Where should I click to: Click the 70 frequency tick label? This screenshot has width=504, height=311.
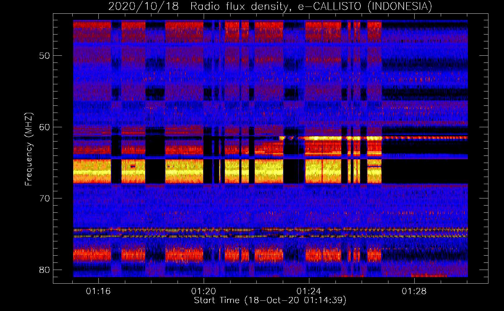coord(45,198)
